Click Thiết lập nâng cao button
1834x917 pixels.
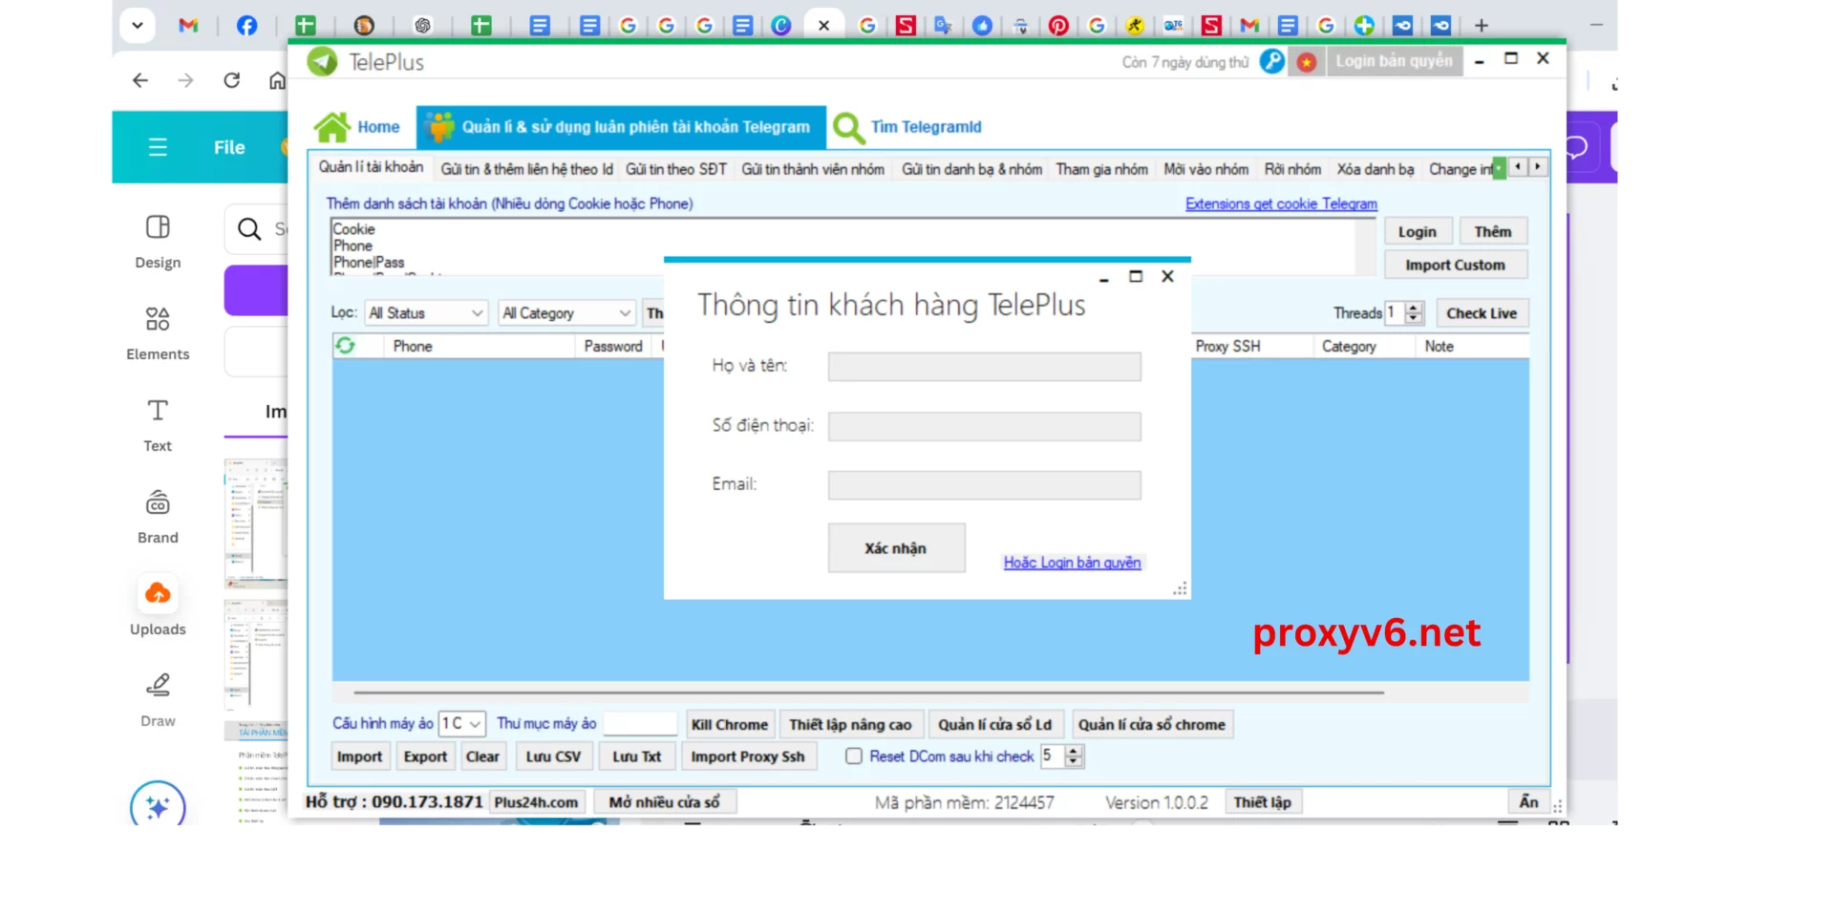point(850,725)
